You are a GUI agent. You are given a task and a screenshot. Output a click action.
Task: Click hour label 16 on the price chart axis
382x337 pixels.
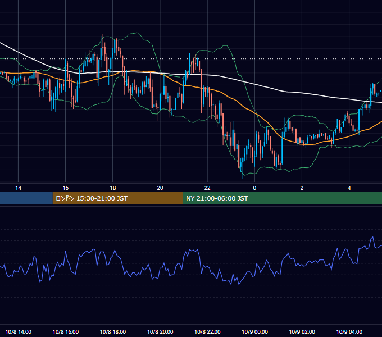click(66, 188)
